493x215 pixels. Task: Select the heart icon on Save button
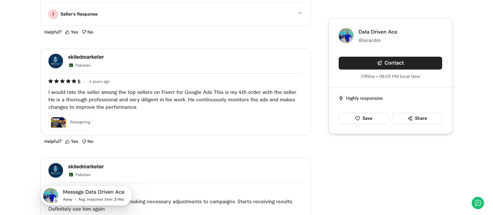click(357, 118)
